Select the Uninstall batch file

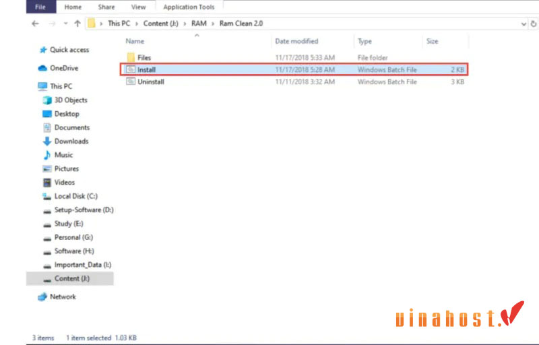150,82
